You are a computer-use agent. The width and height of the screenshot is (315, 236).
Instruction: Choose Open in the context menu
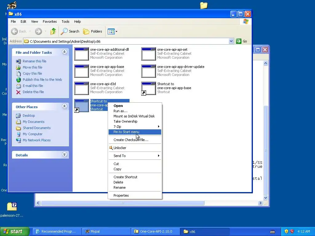(x=135, y=106)
